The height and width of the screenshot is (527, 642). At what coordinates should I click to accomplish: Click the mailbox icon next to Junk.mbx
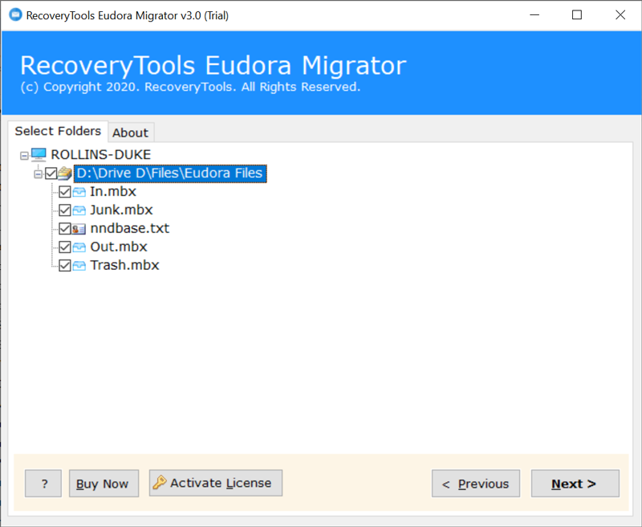79,210
